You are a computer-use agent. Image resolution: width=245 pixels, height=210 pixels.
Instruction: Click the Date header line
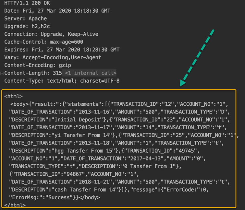[57, 11]
